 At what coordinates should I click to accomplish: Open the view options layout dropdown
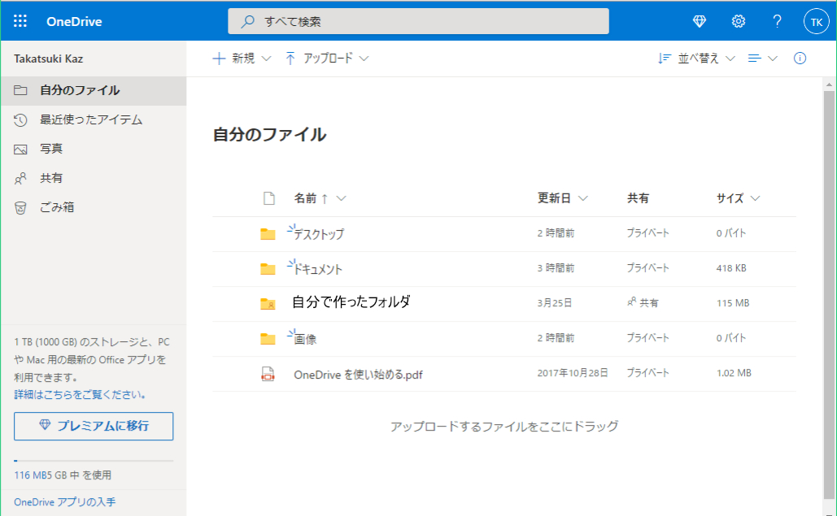(763, 59)
